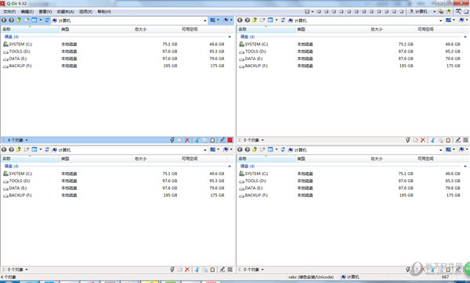The width and height of the screenshot is (470, 283).
Task: Select BACKUP (F:) drive in top-right pane
Action: [253, 66]
